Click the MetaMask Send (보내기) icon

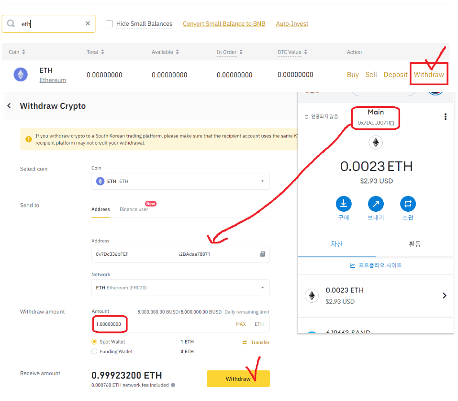point(376,204)
